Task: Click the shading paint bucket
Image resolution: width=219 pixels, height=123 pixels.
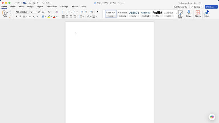Action: click(x=88, y=17)
